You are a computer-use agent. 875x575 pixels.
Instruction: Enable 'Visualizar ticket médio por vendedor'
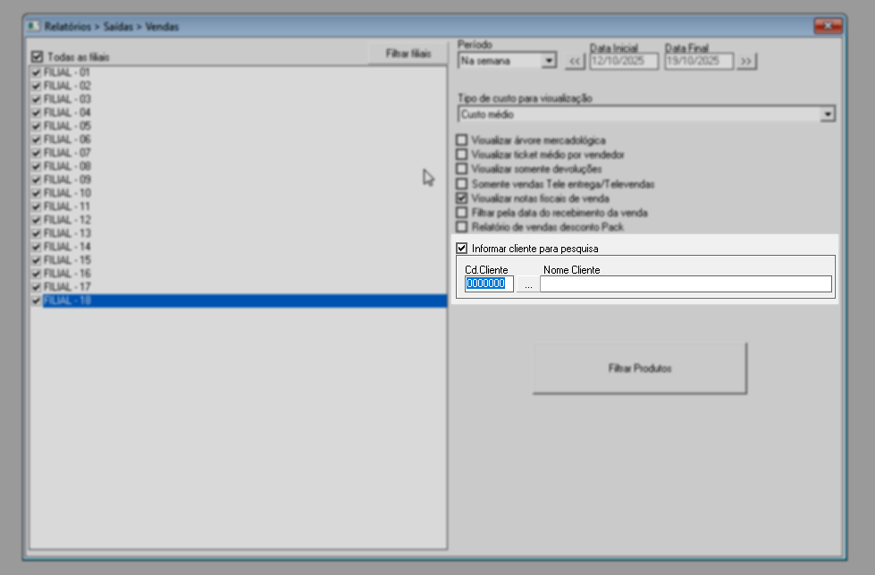(461, 155)
